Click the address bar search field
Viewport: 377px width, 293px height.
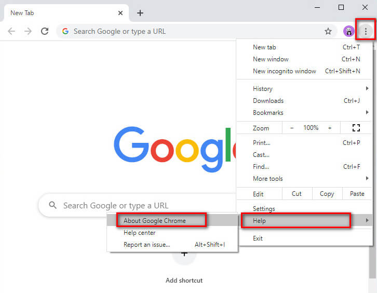click(x=197, y=31)
